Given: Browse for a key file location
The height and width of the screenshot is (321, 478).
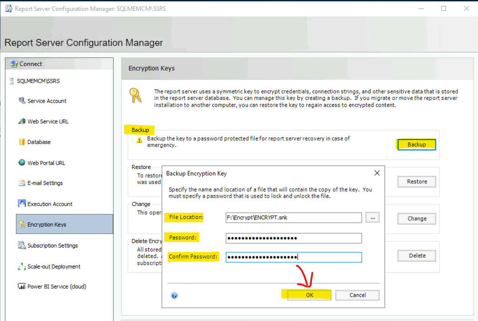Looking at the screenshot, I should click(x=372, y=217).
